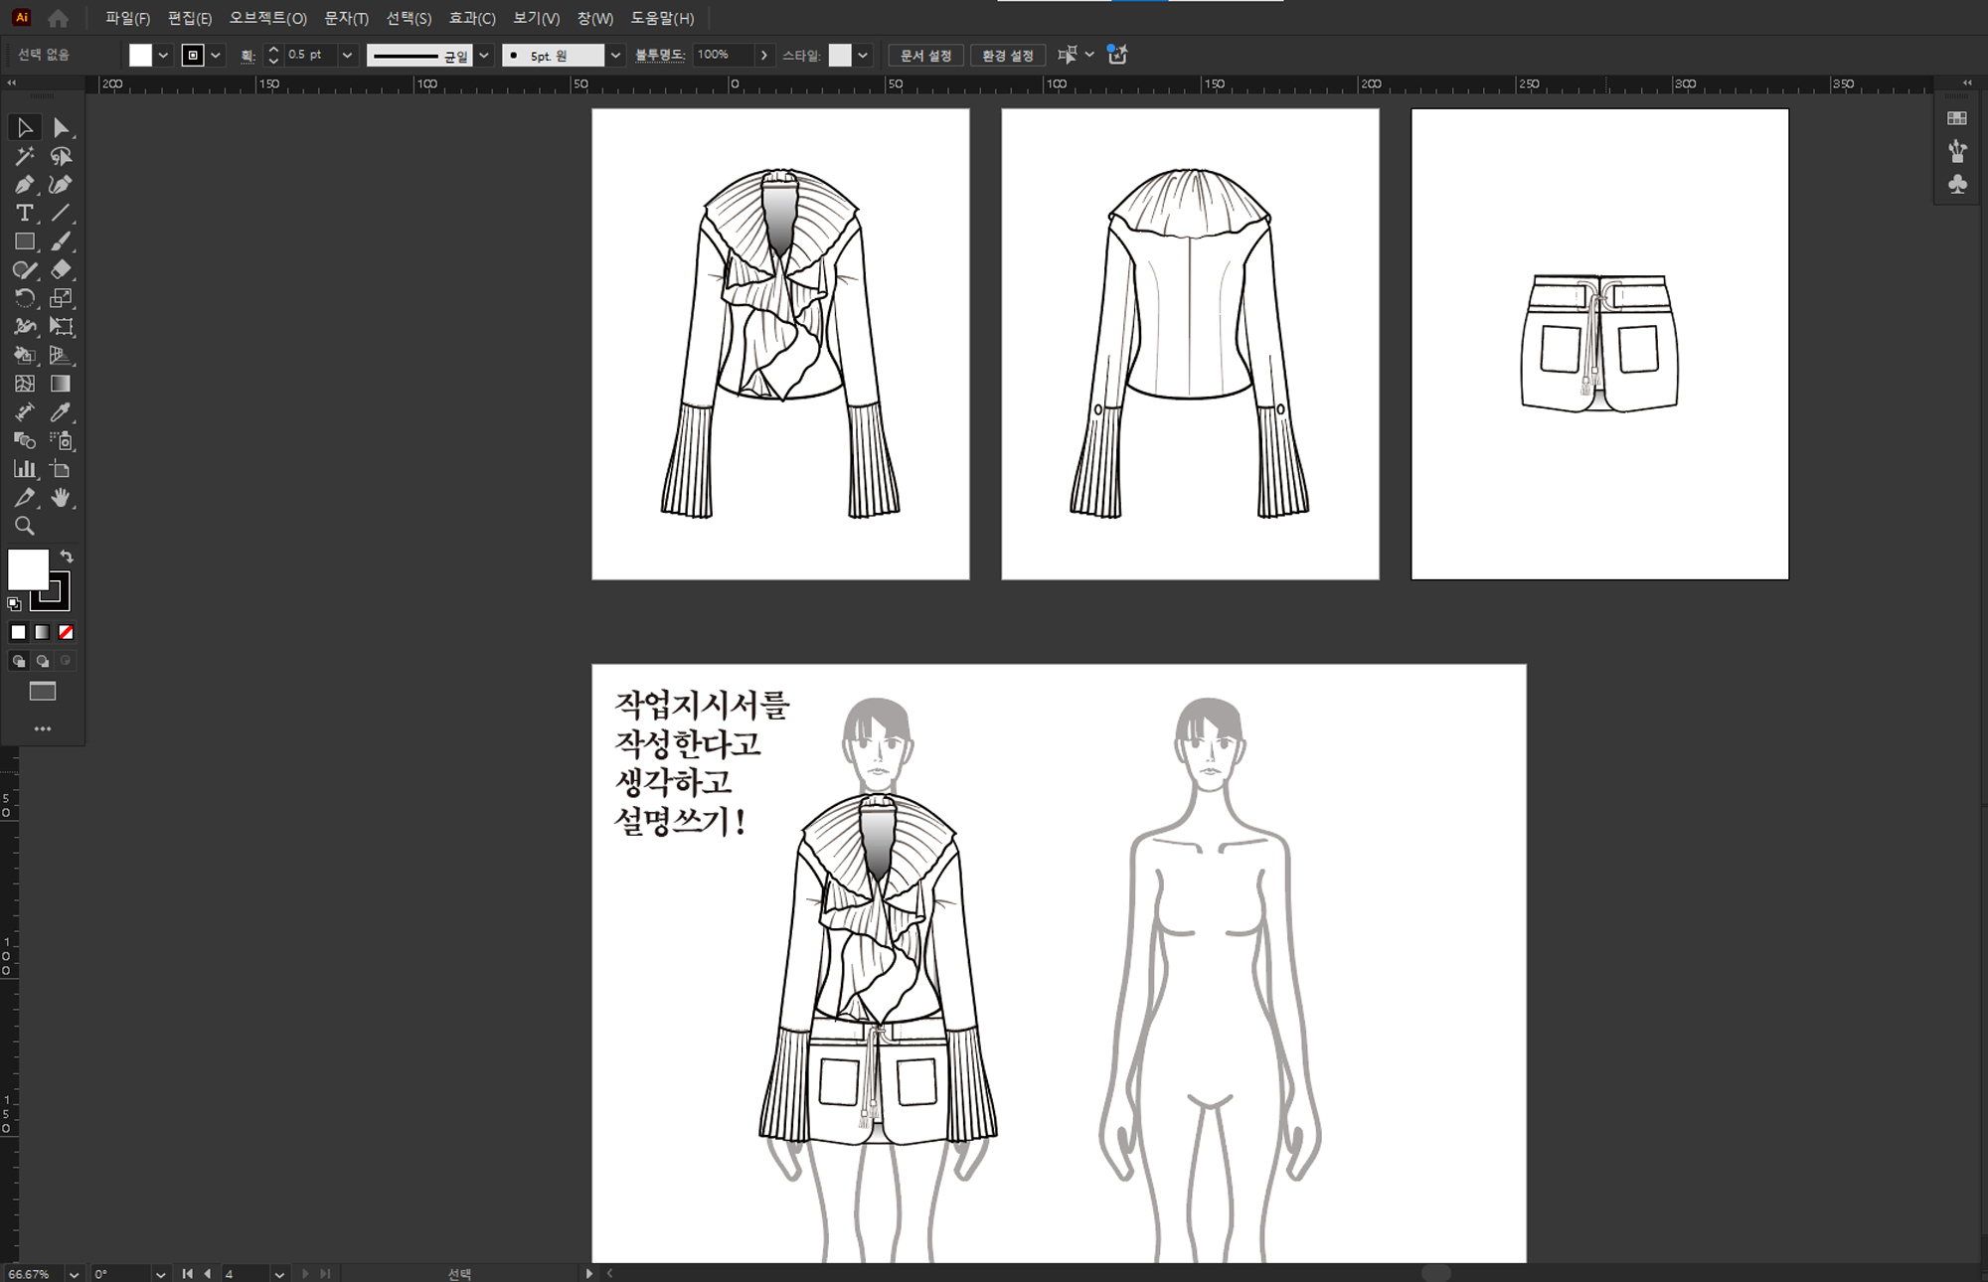Choose the Hand tool

point(61,497)
